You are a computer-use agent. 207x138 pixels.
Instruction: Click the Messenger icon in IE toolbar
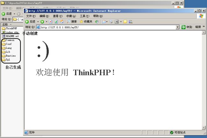(131, 22)
